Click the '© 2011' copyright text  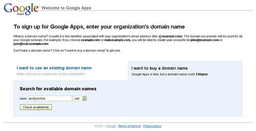tap(100, 126)
